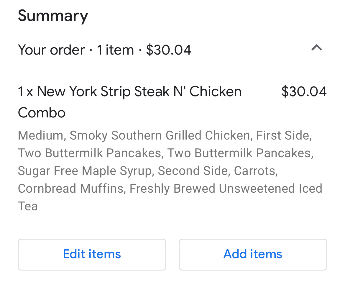The width and height of the screenshot is (345, 285).
Task: Click the 'Cornbread Muffins' text
Action: point(70,189)
